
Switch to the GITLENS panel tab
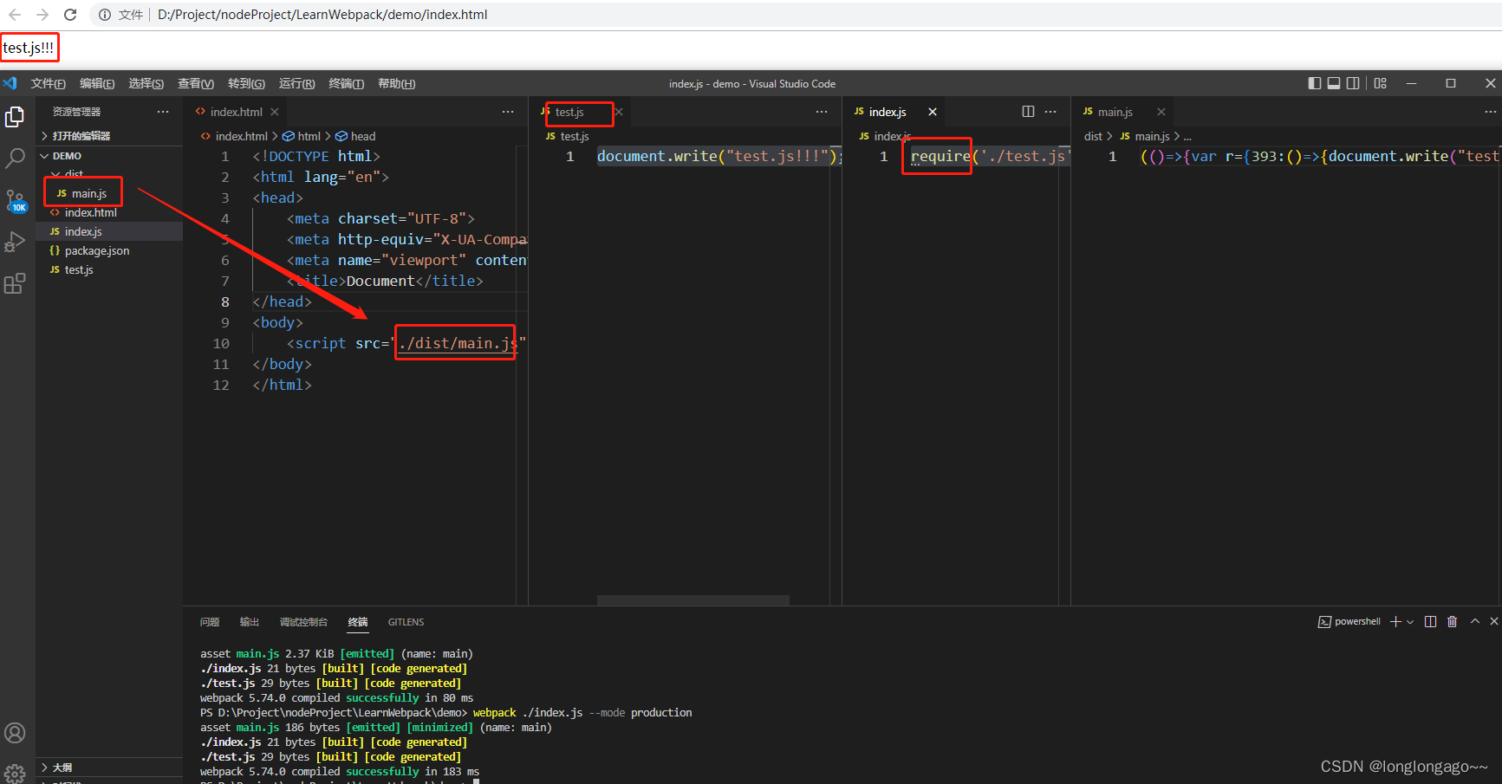406,622
